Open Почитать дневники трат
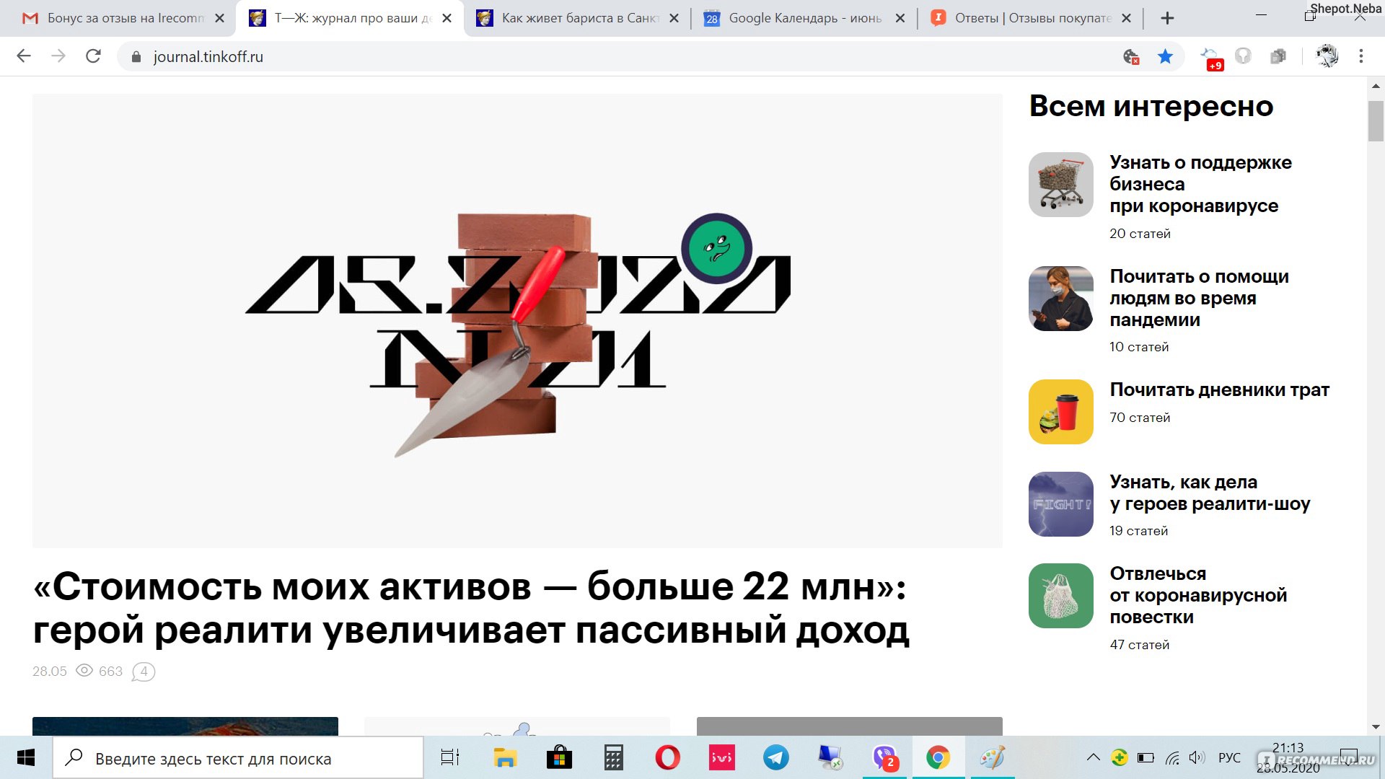Screen dimensions: 1385x779 click(1219, 390)
